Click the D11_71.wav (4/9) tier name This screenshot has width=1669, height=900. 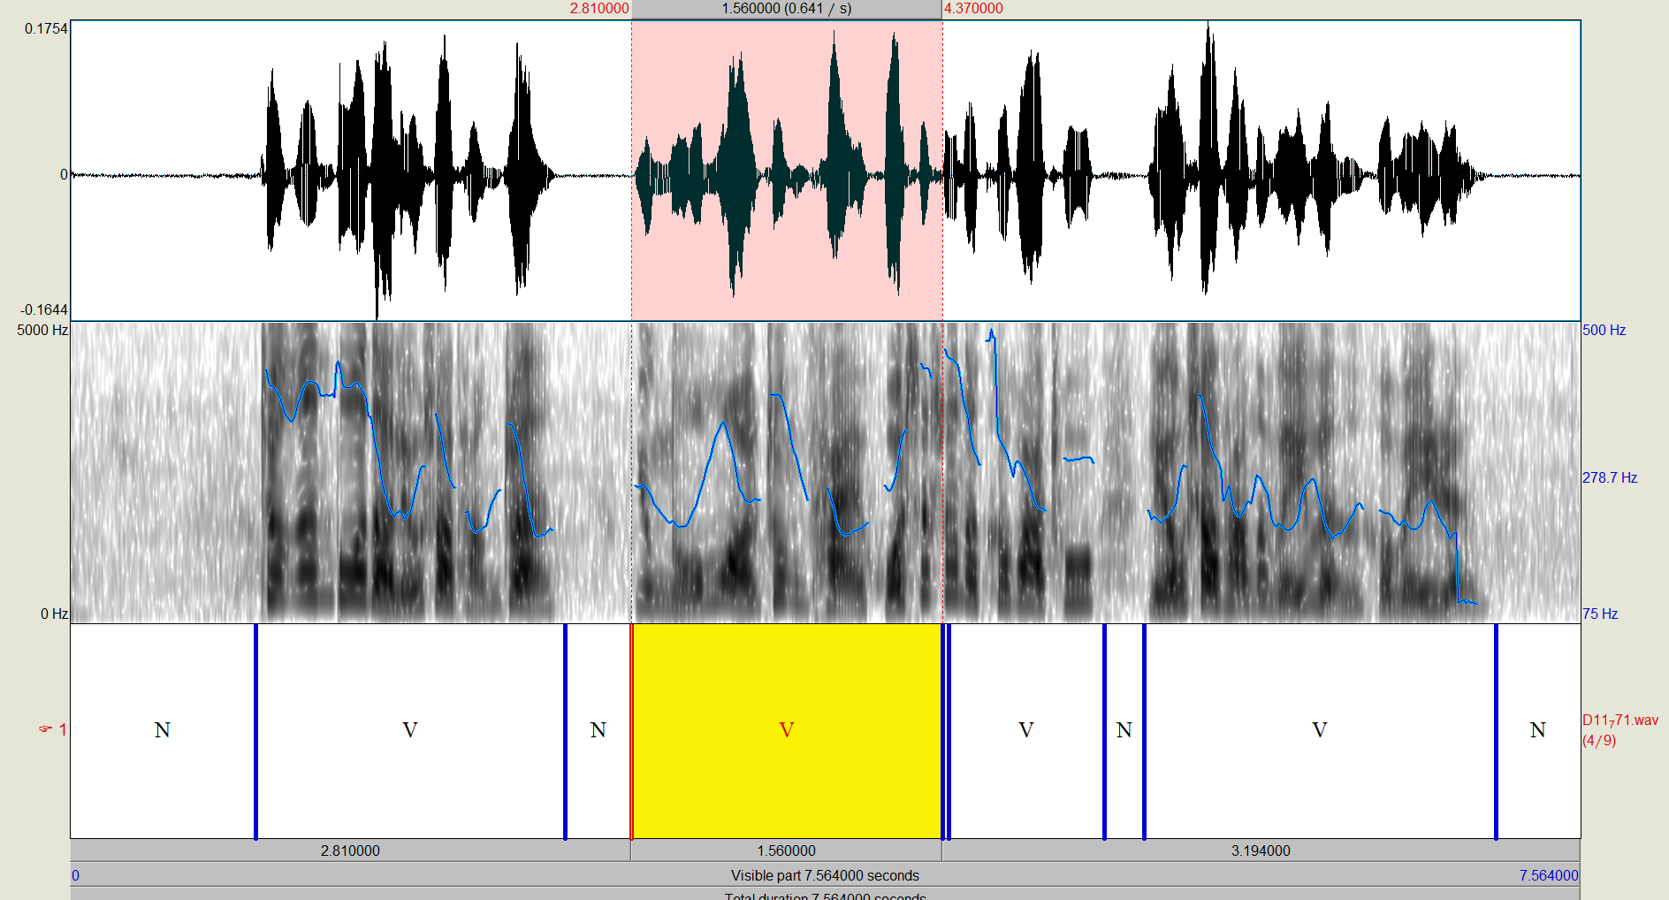(x=1620, y=730)
